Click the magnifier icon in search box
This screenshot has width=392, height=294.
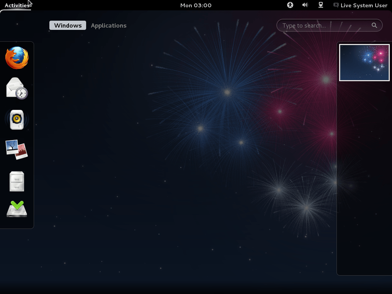tap(374, 25)
